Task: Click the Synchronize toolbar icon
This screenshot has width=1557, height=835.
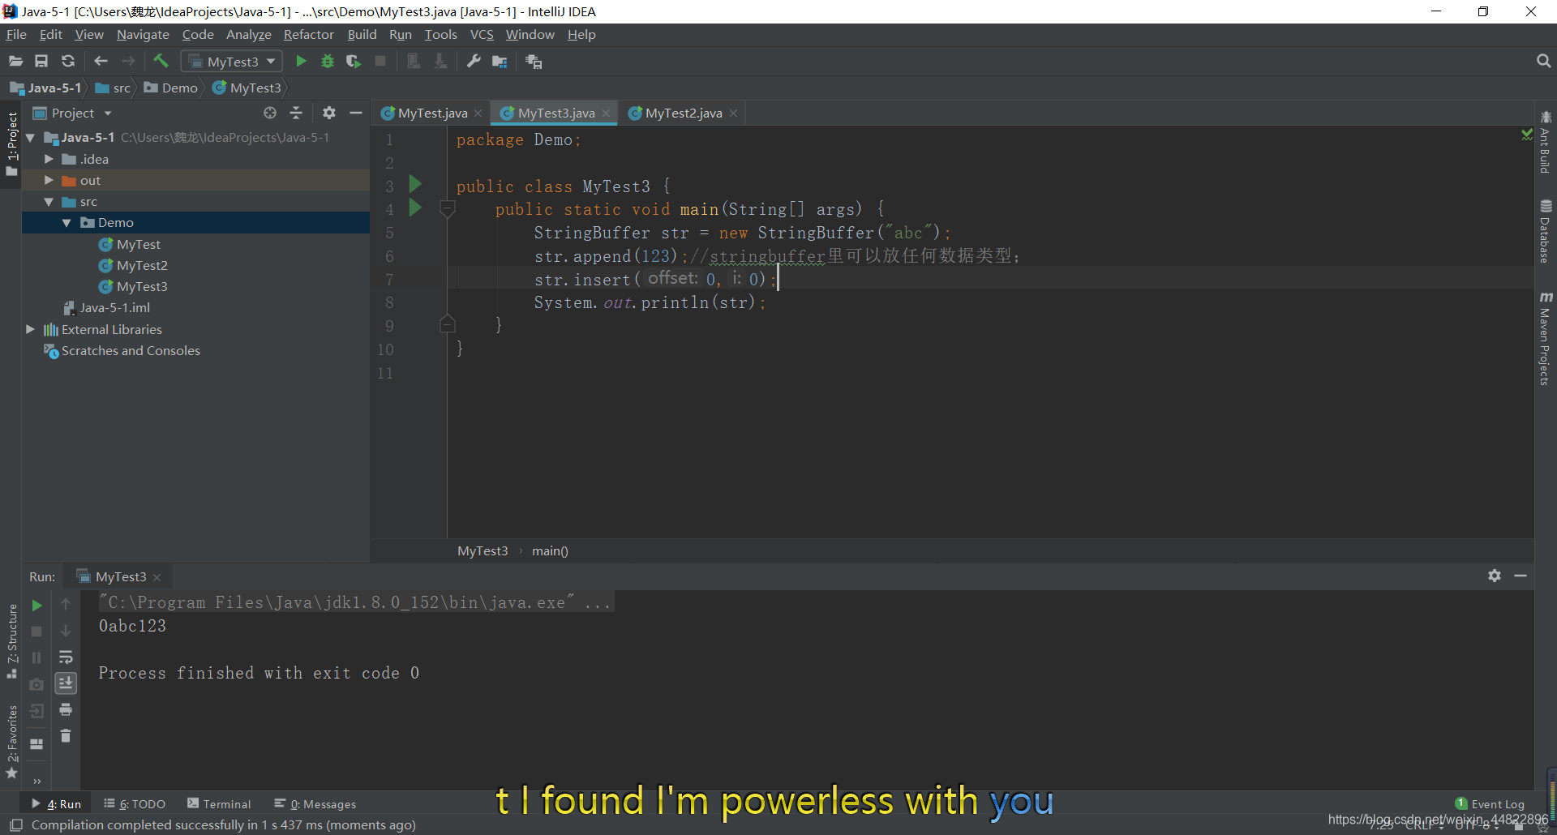Action: (x=68, y=62)
